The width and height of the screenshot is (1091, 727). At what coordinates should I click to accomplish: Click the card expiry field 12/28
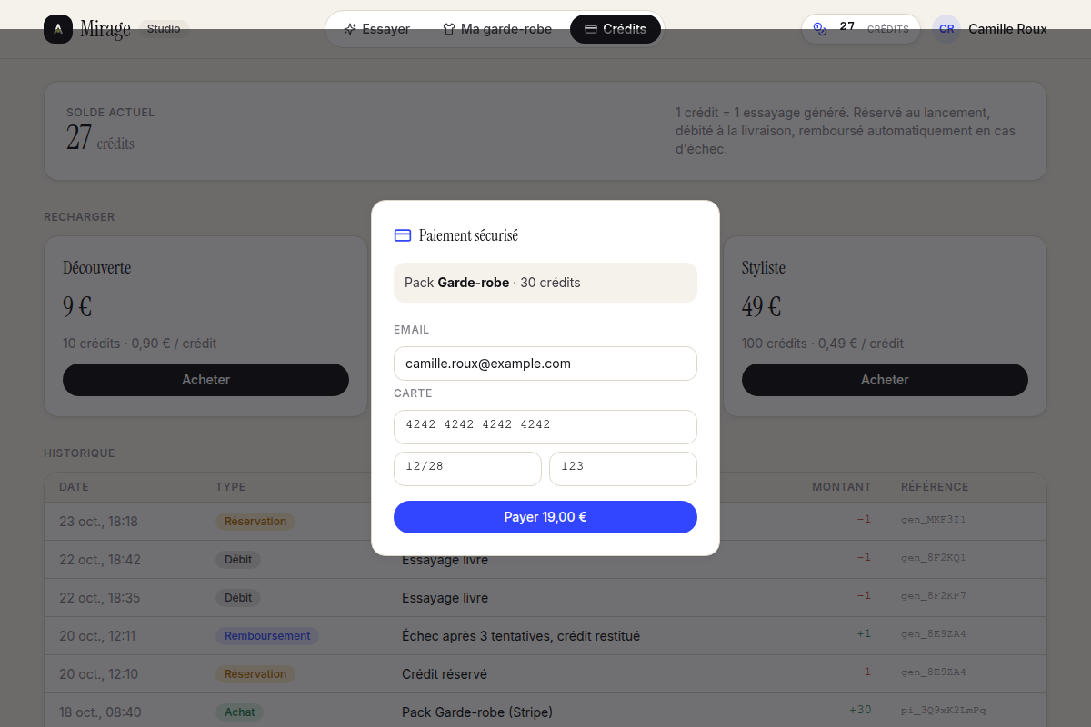(467, 469)
